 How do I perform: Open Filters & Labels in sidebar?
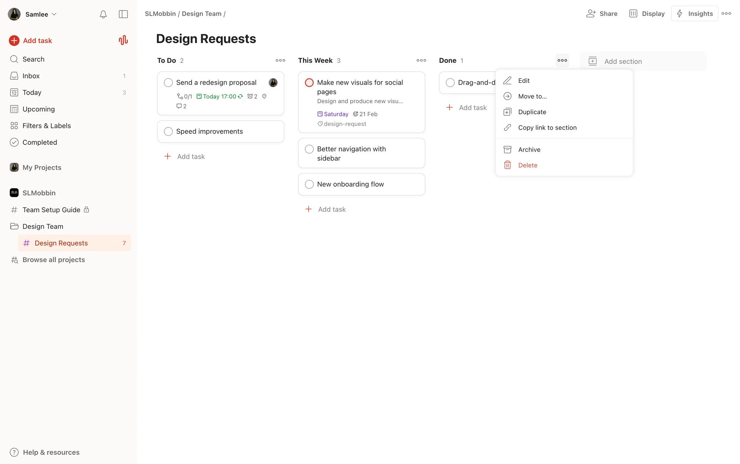click(x=46, y=126)
